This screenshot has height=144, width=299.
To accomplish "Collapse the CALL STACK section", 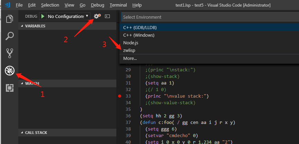I will [x=67, y=133].
